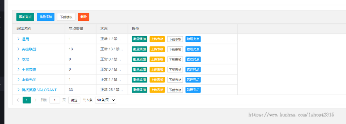Click the 操作 column header
The image size is (346, 124).
click(x=183, y=29)
